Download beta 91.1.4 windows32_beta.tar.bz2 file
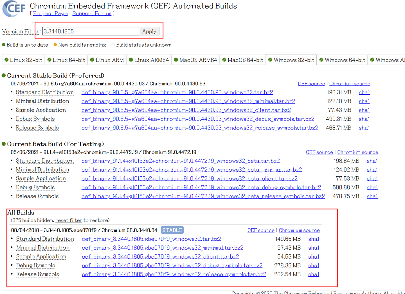 click(181, 161)
